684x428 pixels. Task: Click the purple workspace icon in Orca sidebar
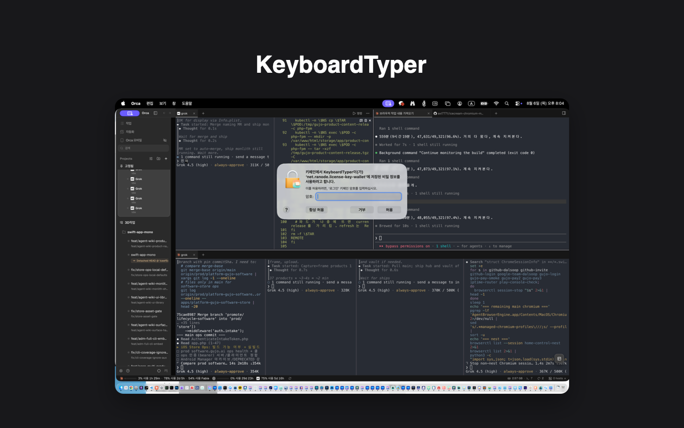pyautogui.click(x=129, y=113)
